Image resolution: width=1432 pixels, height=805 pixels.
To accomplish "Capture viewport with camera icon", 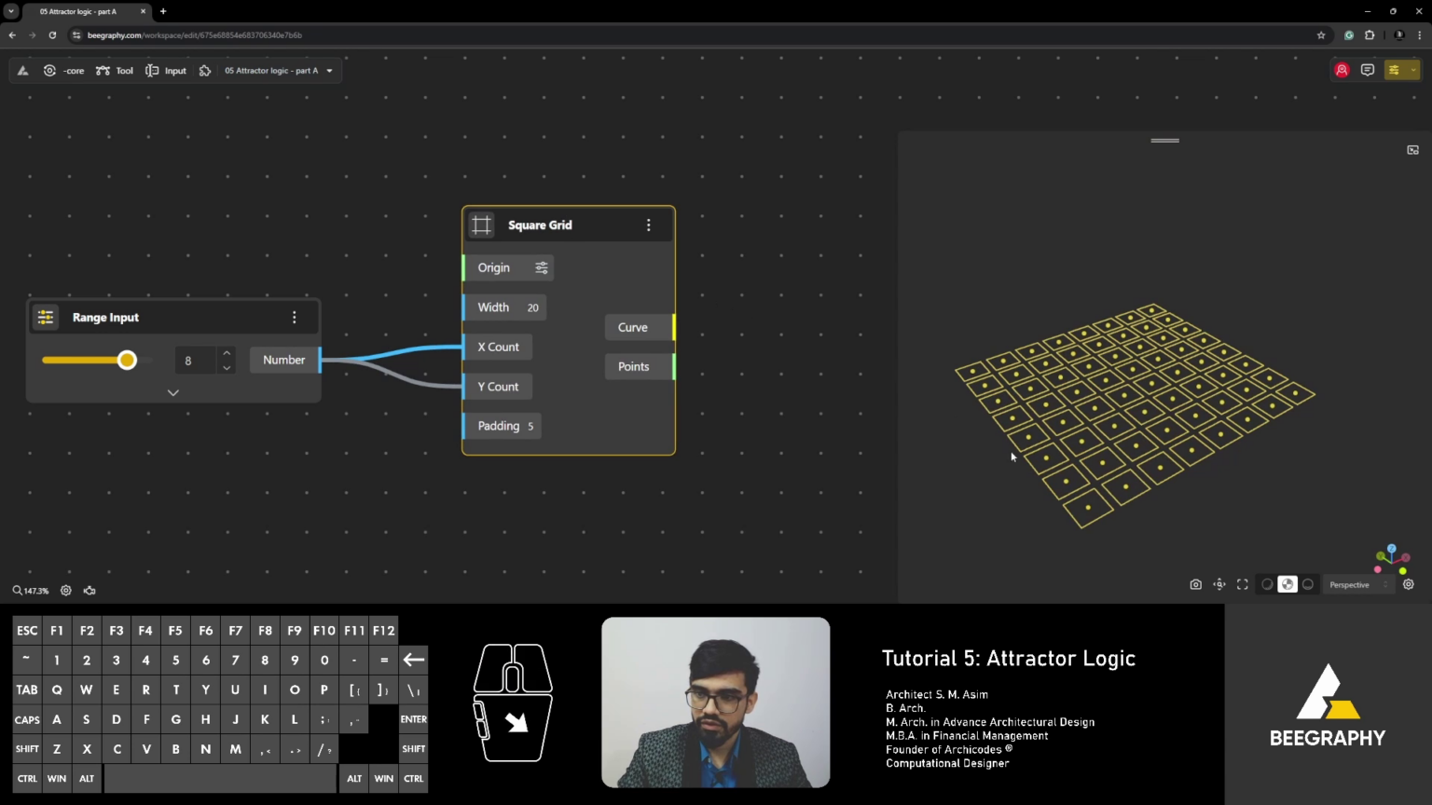I will pos(1196,584).
